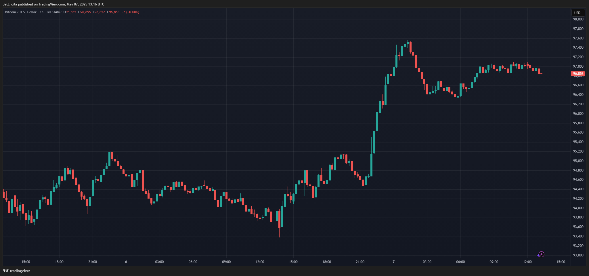
Task: Click the high value H96,855 in legend
Action: coord(85,12)
